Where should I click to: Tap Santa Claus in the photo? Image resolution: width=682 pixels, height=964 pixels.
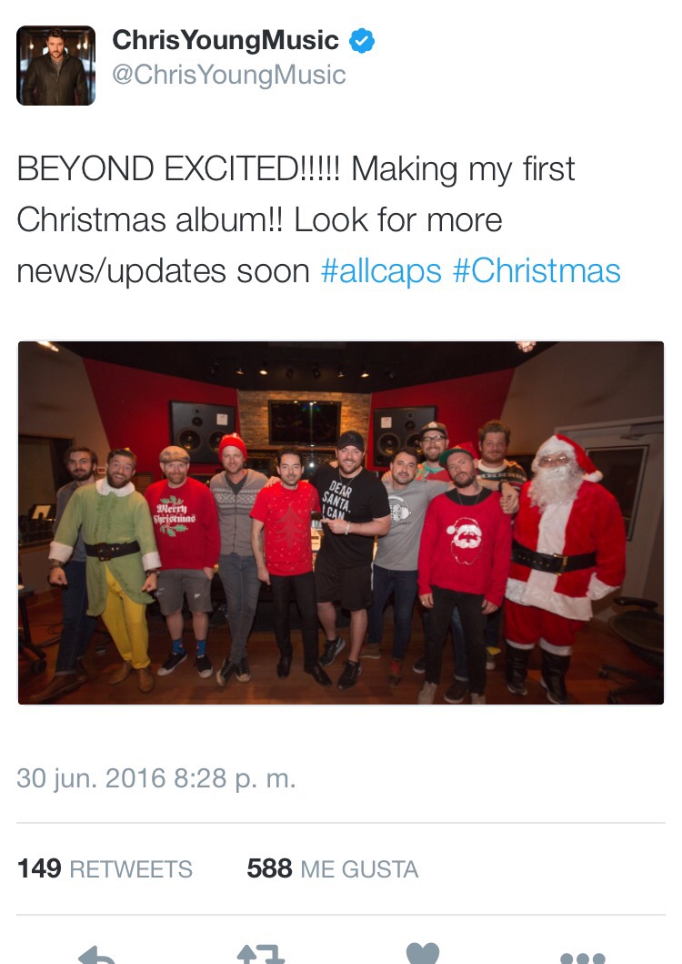tap(562, 565)
